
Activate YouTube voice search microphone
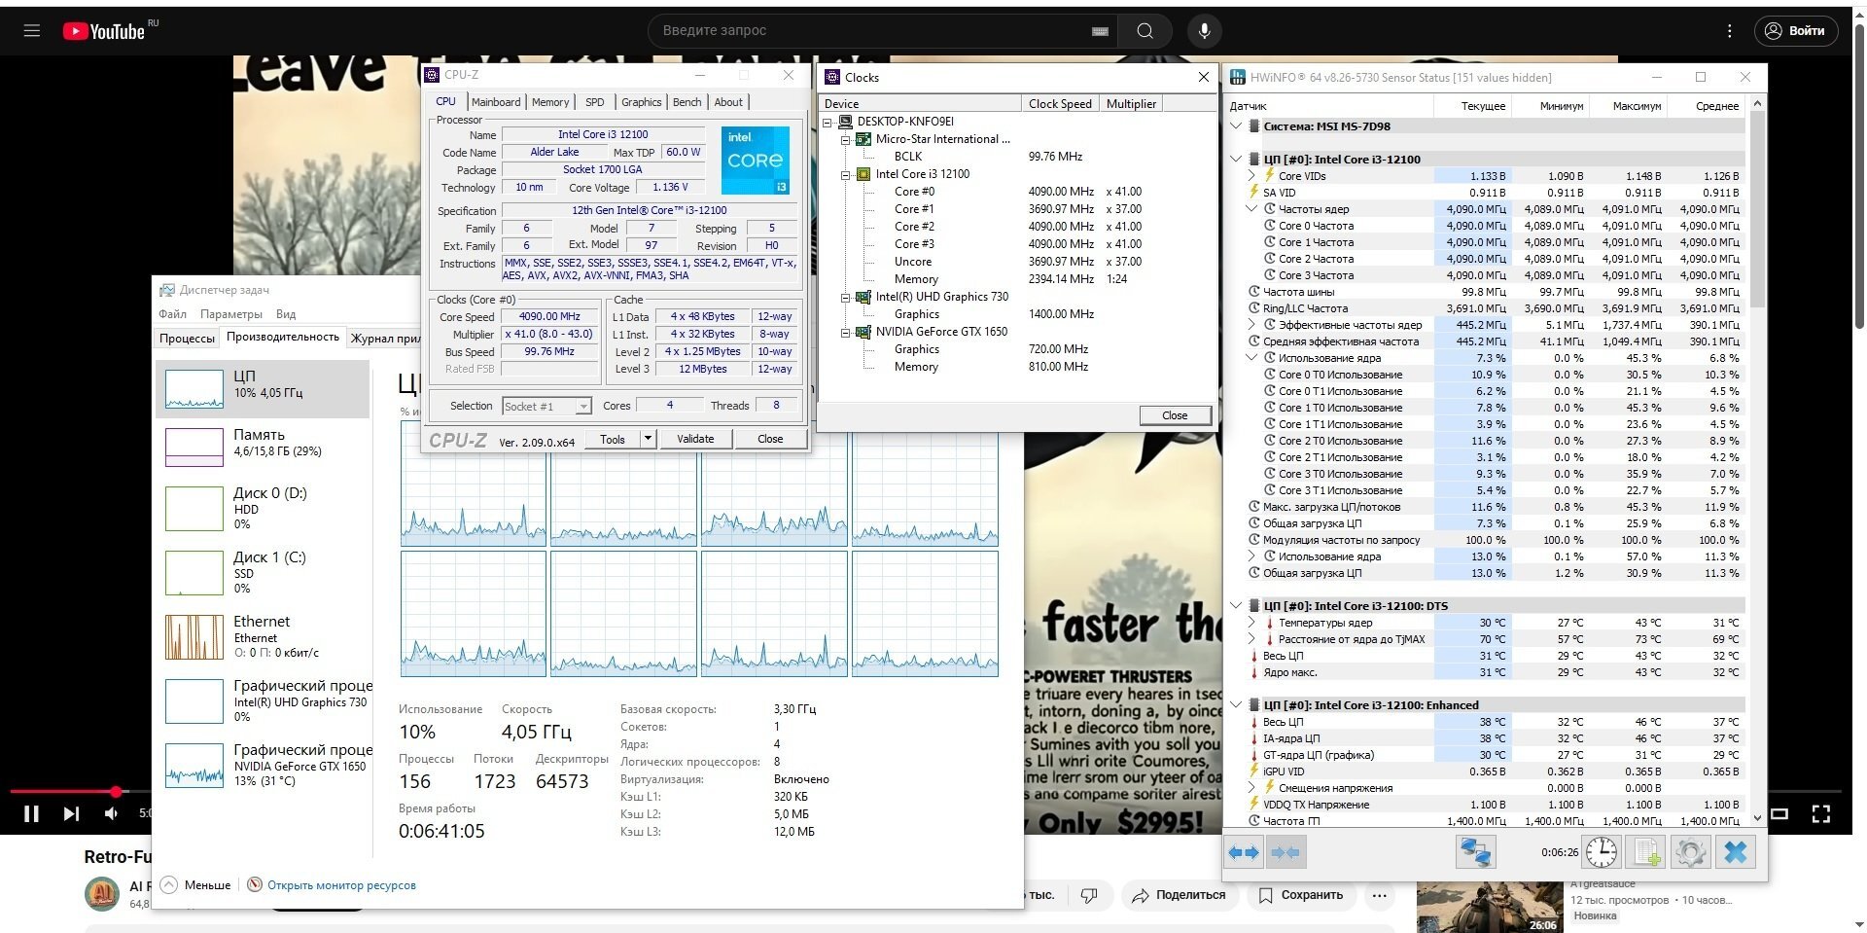(x=1205, y=31)
